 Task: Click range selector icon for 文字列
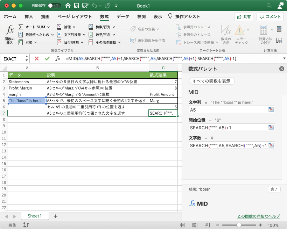271,109
